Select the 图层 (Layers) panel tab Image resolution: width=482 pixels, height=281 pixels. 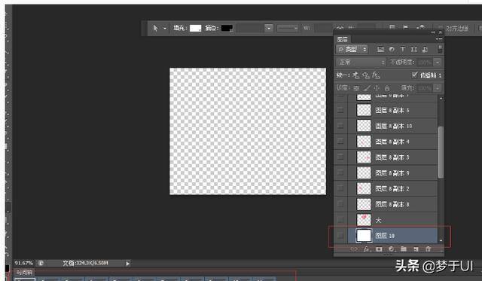pos(342,39)
